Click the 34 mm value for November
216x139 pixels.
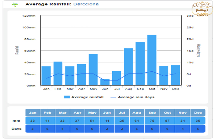pos(183,121)
